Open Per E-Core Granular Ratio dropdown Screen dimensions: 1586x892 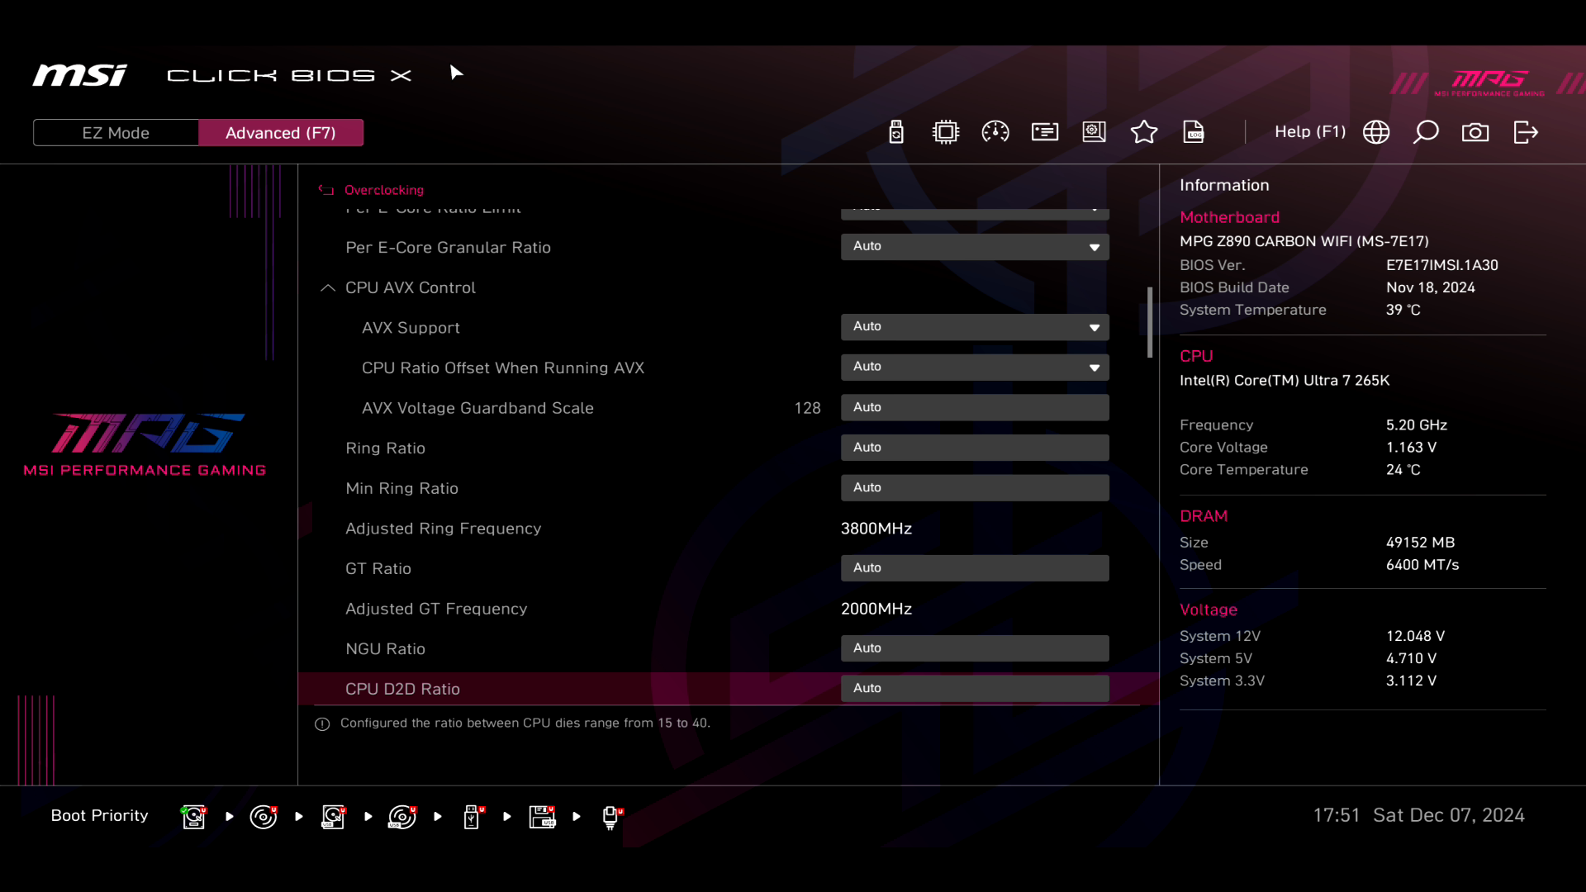click(974, 247)
